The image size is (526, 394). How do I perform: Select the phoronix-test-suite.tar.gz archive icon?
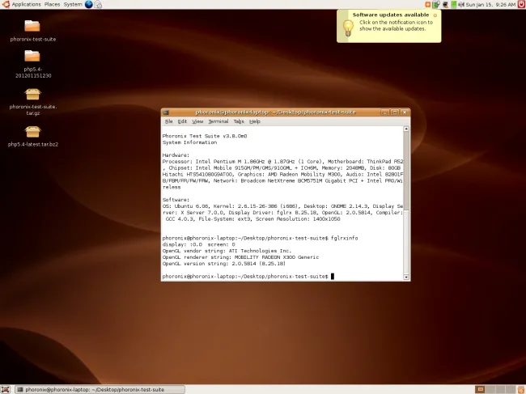pos(32,94)
